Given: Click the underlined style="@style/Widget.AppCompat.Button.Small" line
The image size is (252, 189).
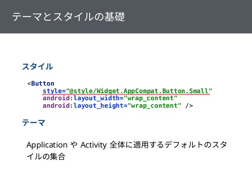Looking at the screenshot, I should tap(127, 91).
